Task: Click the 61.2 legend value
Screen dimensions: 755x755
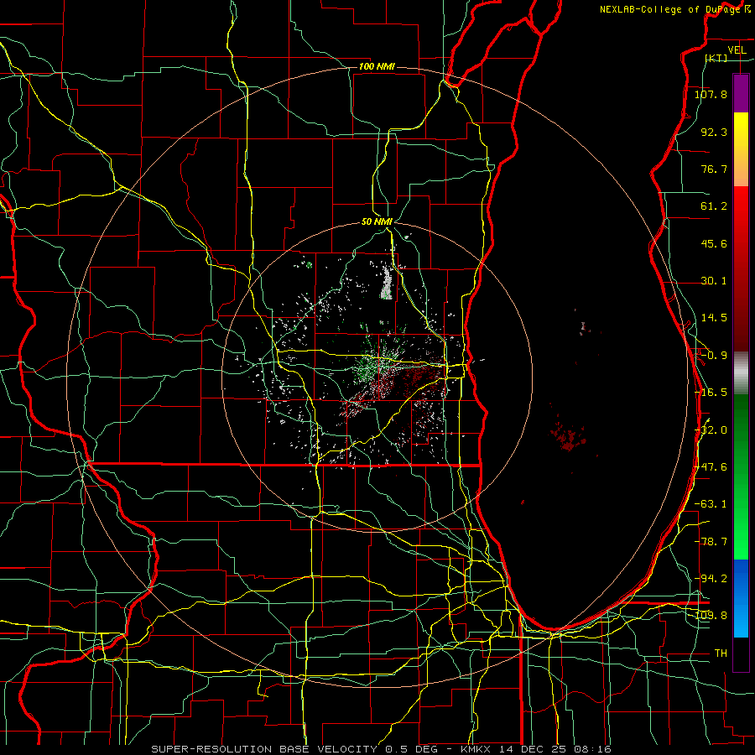Action: [x=714, y=206]
